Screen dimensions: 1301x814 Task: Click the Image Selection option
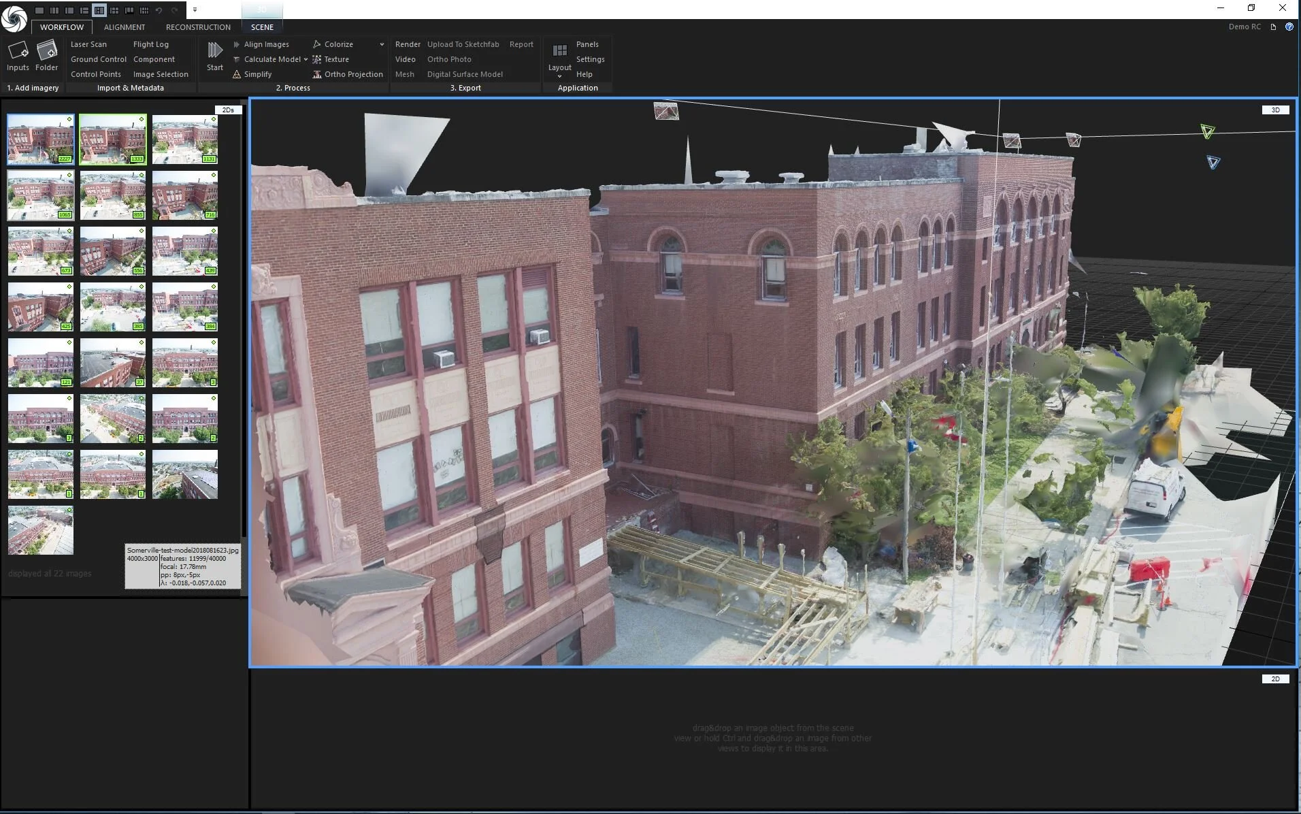point(161,74)
